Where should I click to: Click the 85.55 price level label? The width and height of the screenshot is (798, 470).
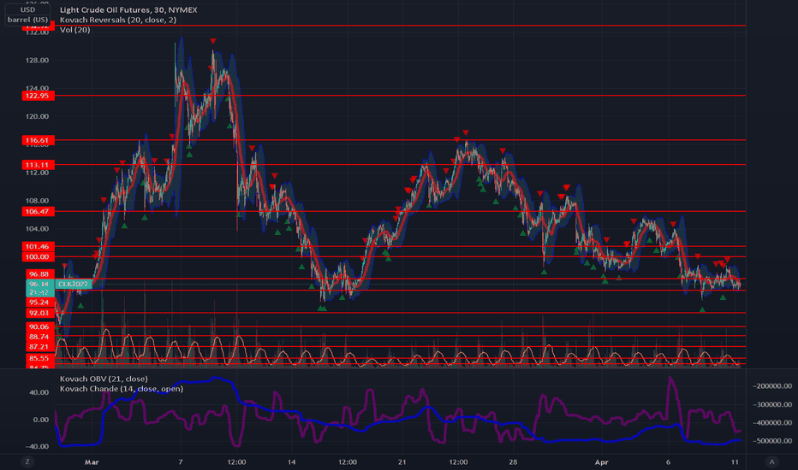tap(39, 358)
